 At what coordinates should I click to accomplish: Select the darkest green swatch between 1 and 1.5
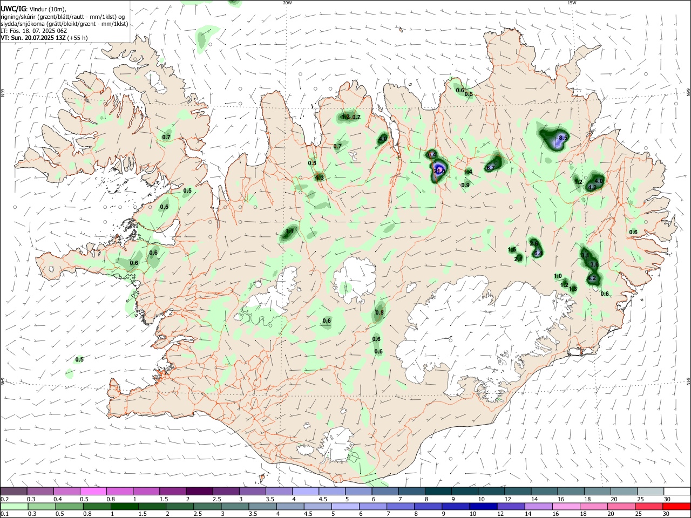[x=125, y=506]
